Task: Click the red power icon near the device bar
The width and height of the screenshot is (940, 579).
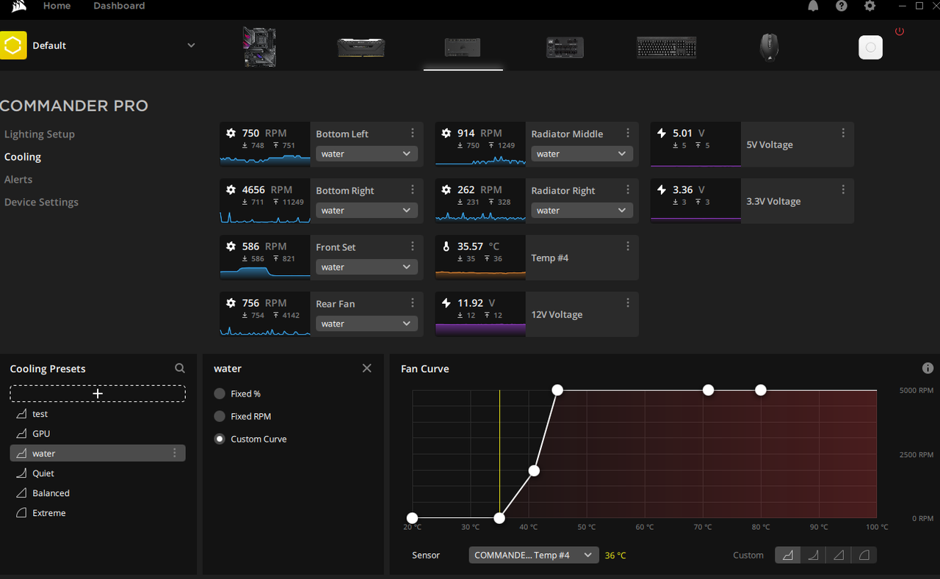Action: [x=900, y=31]
